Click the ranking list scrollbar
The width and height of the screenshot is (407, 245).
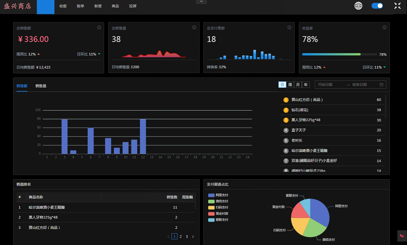point(386,107)
